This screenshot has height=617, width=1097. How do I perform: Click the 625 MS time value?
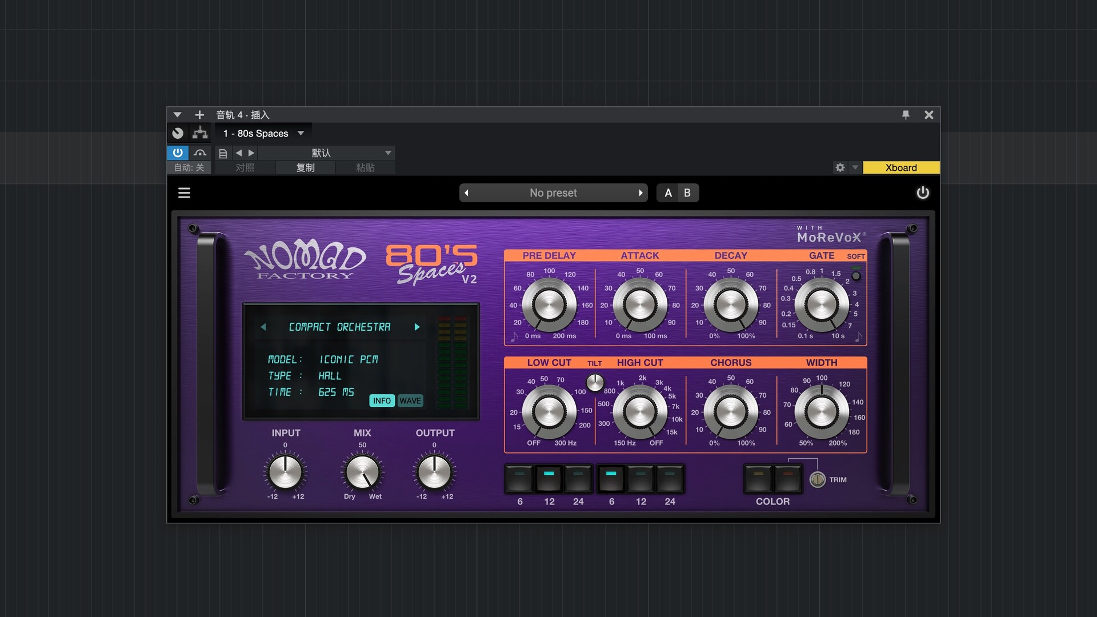tap(336, 392)
